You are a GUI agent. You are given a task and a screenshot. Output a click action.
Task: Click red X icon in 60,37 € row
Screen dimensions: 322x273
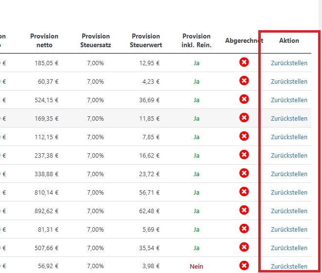point(244,80)
